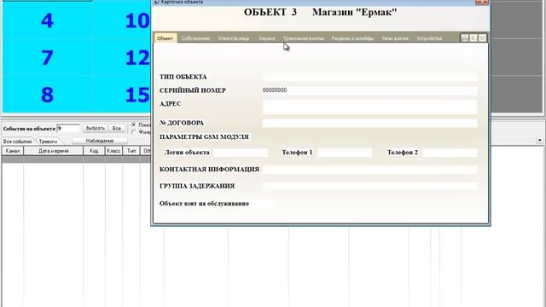
Task: Click the № ДОГОВОРА field
Action: [x=369, y=123]
